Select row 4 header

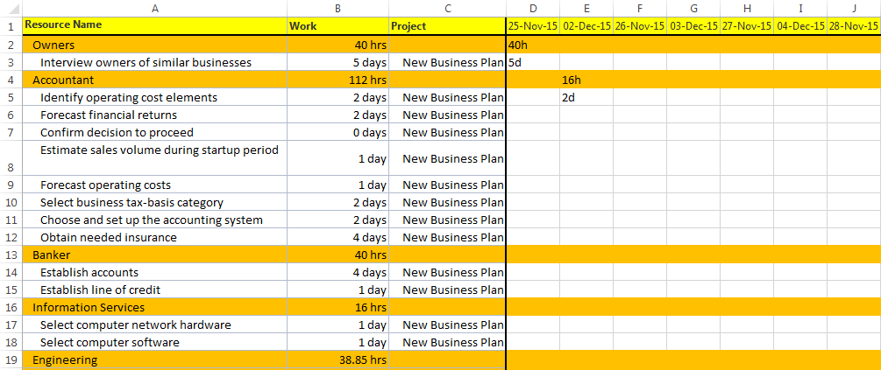click(11, 80)
